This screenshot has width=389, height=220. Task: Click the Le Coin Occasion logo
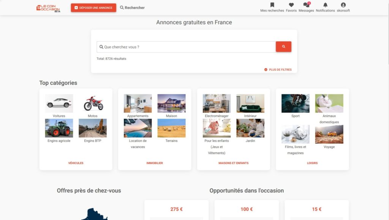click(48, 8)
